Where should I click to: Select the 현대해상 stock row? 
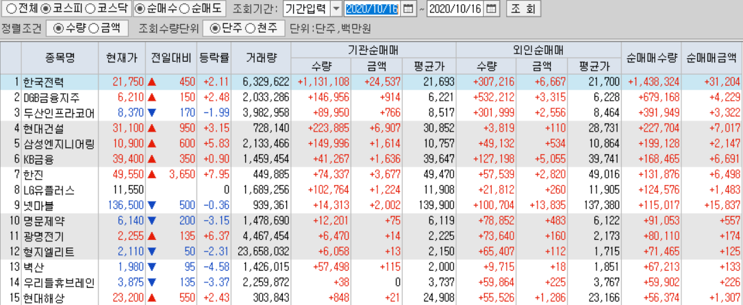point(371,298)
